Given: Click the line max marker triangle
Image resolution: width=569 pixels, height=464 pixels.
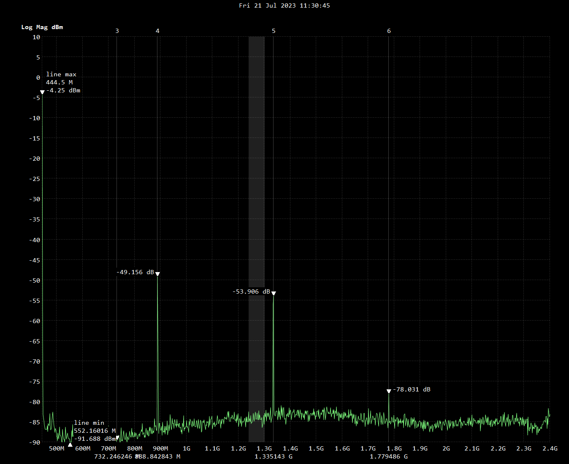Looking at the screenshot, I should click(x=42, y=92).
